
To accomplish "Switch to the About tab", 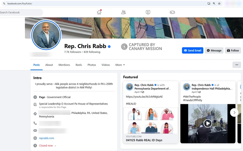I will (49, 65).
